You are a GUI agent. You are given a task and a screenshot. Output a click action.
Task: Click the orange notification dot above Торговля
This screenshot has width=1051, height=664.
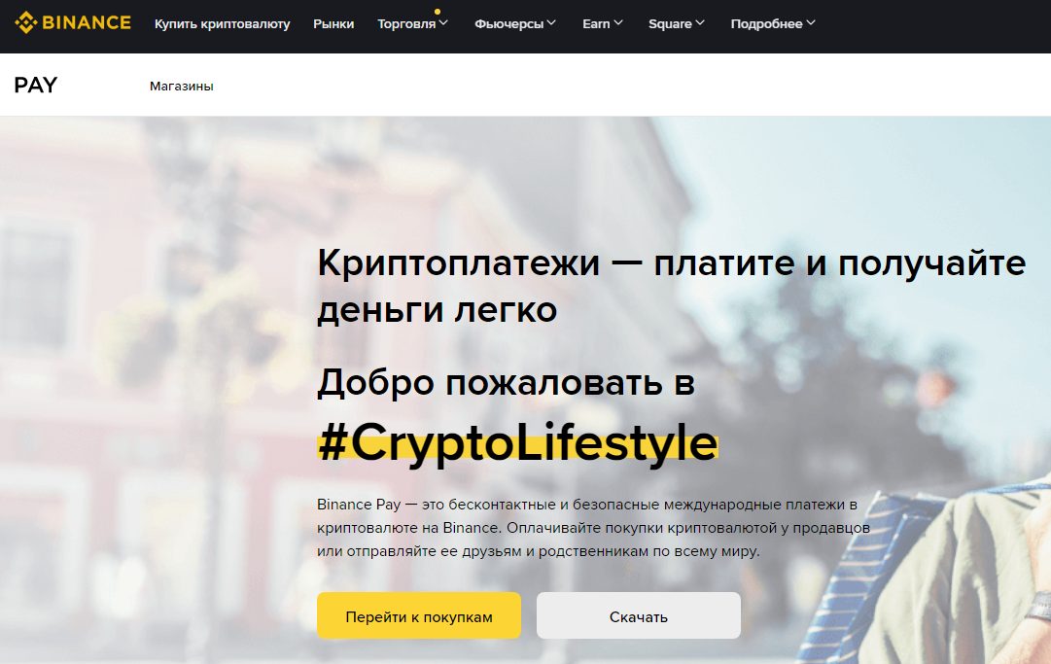[x=437, y=12]
